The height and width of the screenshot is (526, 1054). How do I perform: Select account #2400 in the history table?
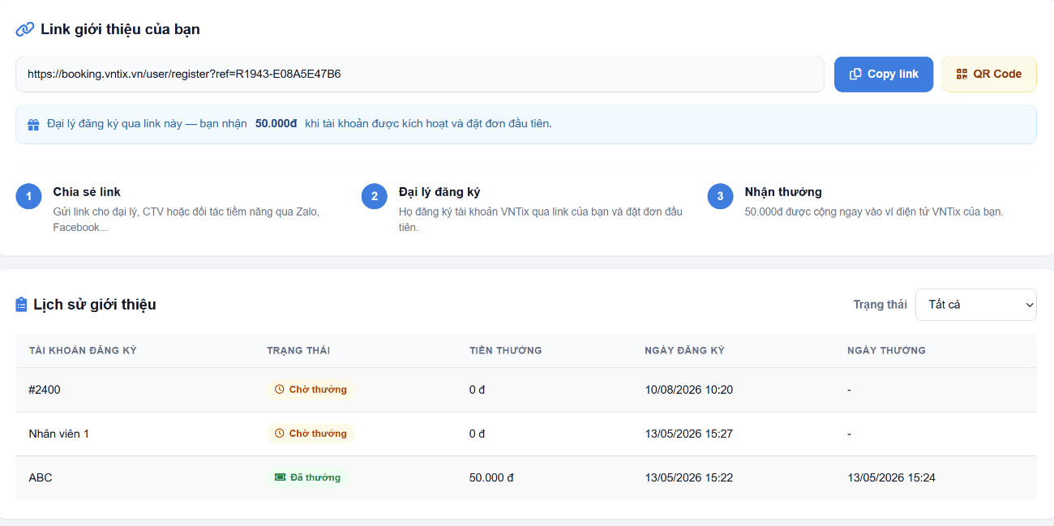tap(45, 390)
